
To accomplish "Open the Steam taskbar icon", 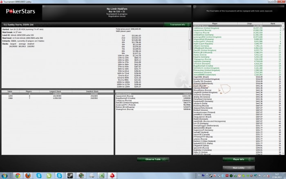I will click(x=70, y=176).
